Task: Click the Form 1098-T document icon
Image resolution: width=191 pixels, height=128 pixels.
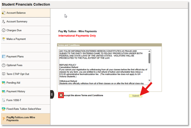Action: (x=3, y=100)
